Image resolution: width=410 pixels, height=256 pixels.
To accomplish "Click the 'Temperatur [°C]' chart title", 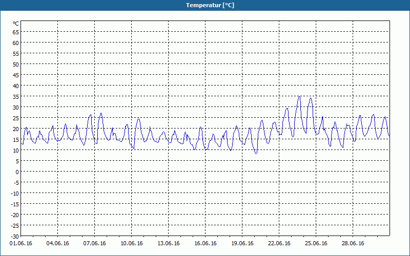I will point(210,5).
